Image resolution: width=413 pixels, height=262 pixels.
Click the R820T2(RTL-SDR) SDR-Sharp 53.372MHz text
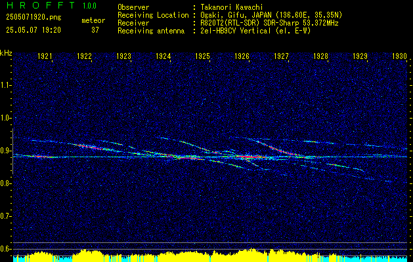[x=269, y=23]
